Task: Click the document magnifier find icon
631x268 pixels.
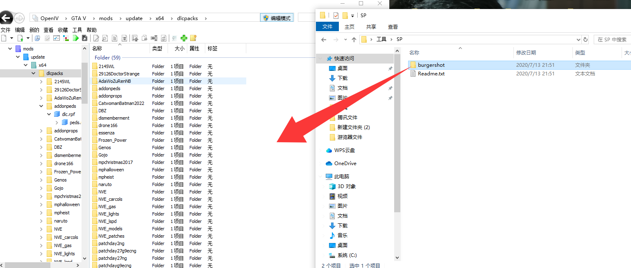Action: pos(105,38)
